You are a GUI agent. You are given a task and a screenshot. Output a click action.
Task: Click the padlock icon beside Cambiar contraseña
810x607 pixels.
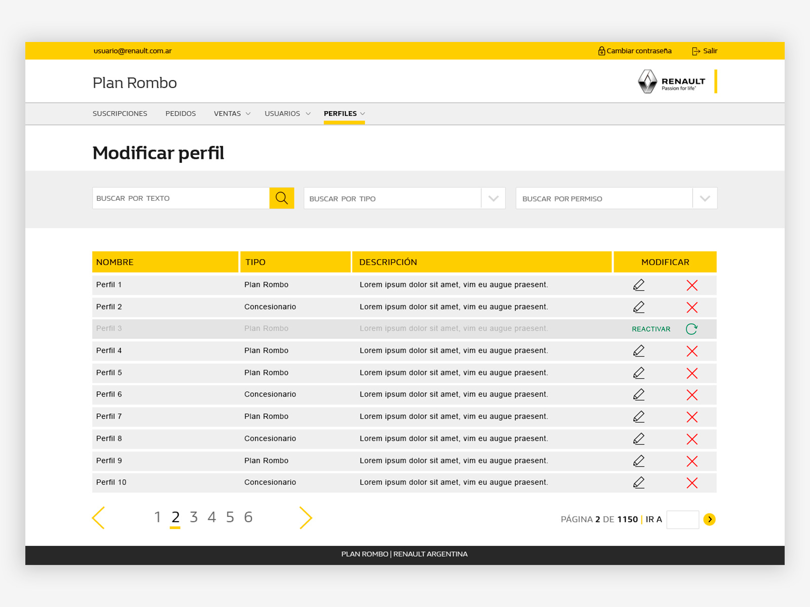tap(601, 51)
